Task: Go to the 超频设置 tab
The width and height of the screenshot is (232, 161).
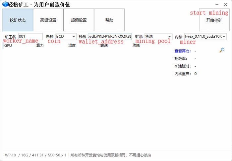Action: (79, 20)
